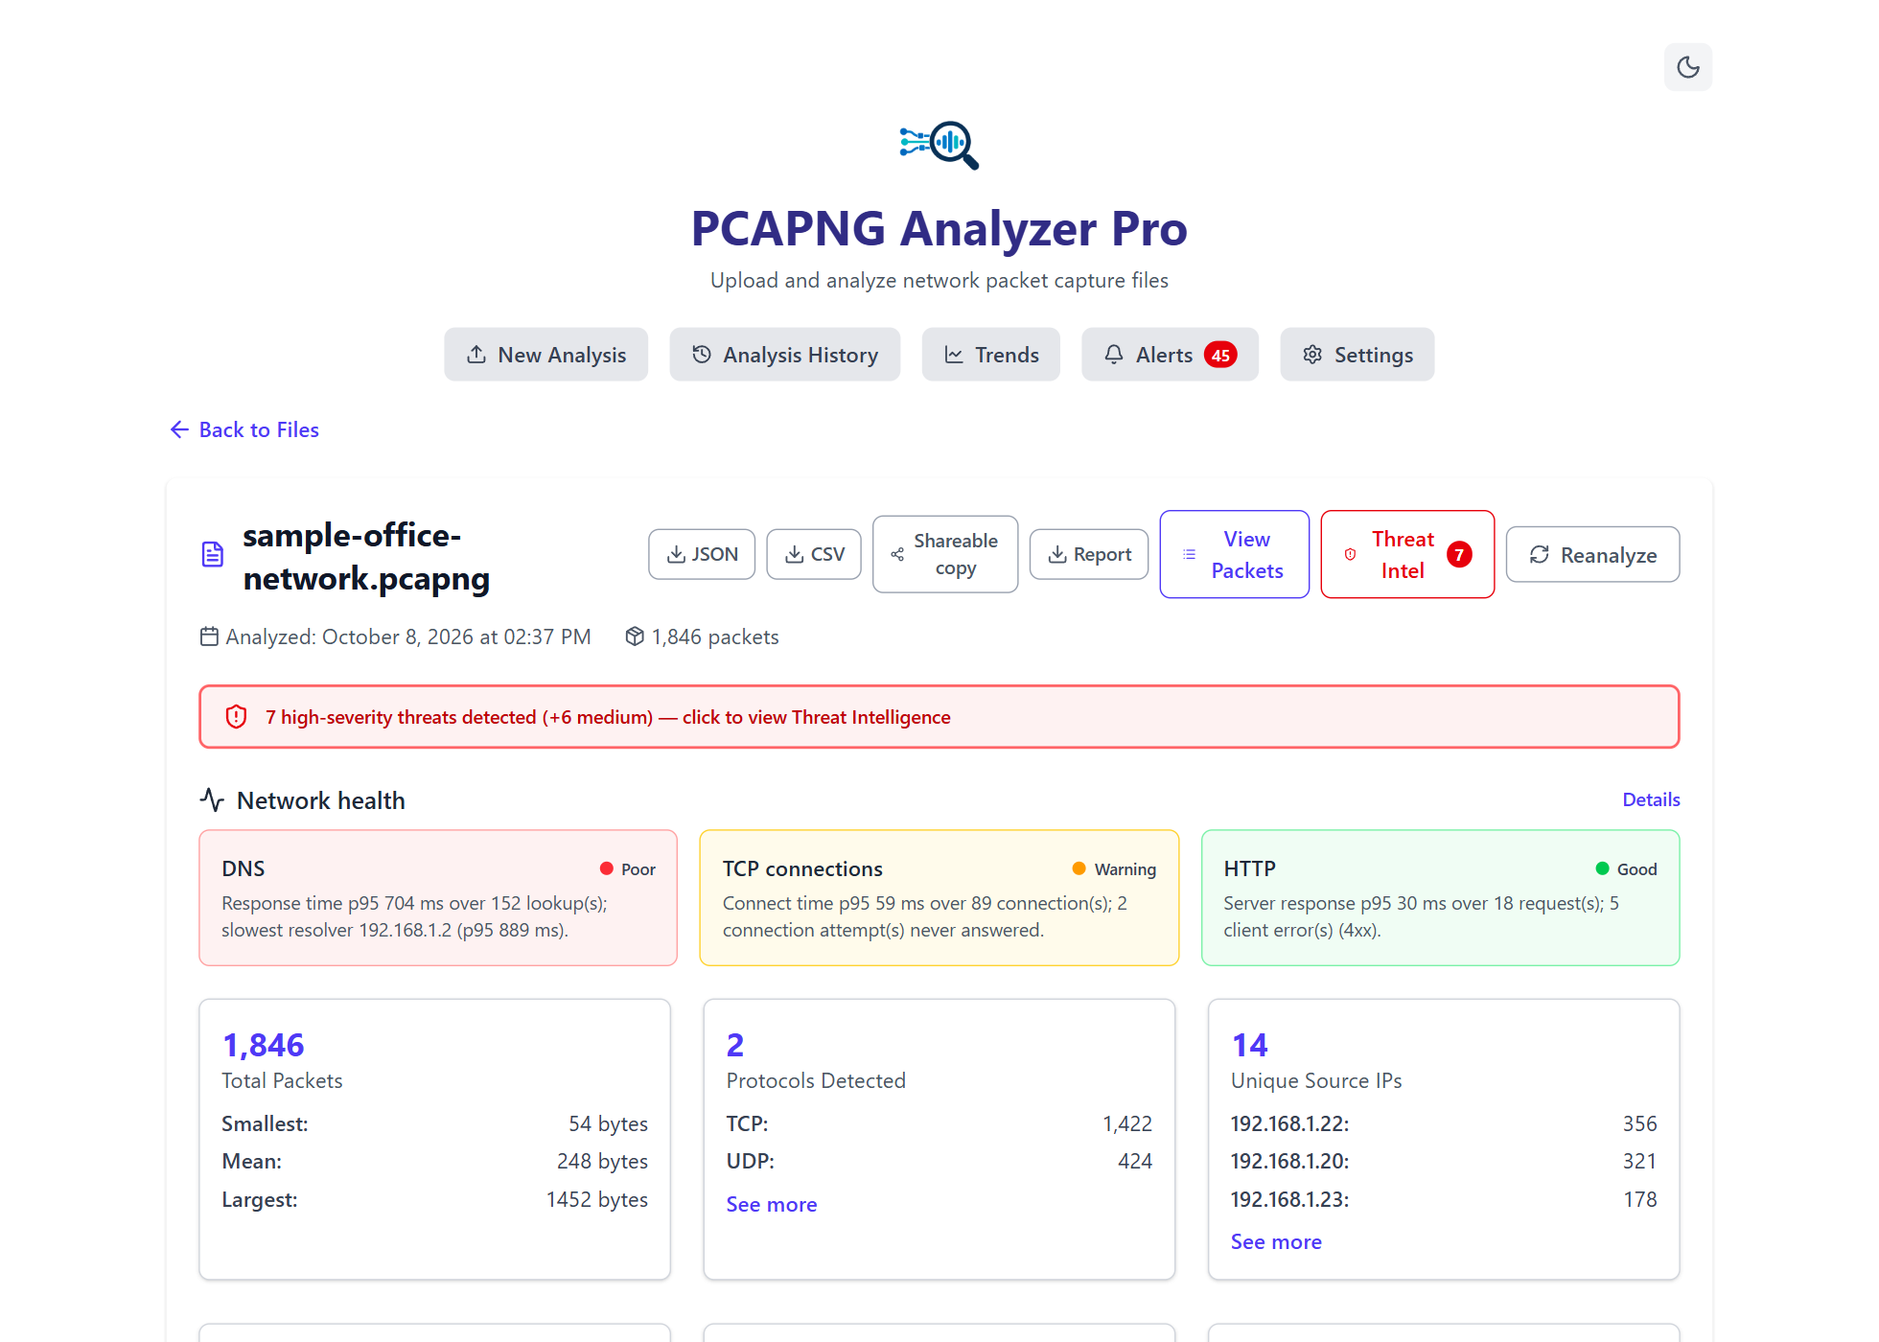Download the Report

click(1089, 554)
